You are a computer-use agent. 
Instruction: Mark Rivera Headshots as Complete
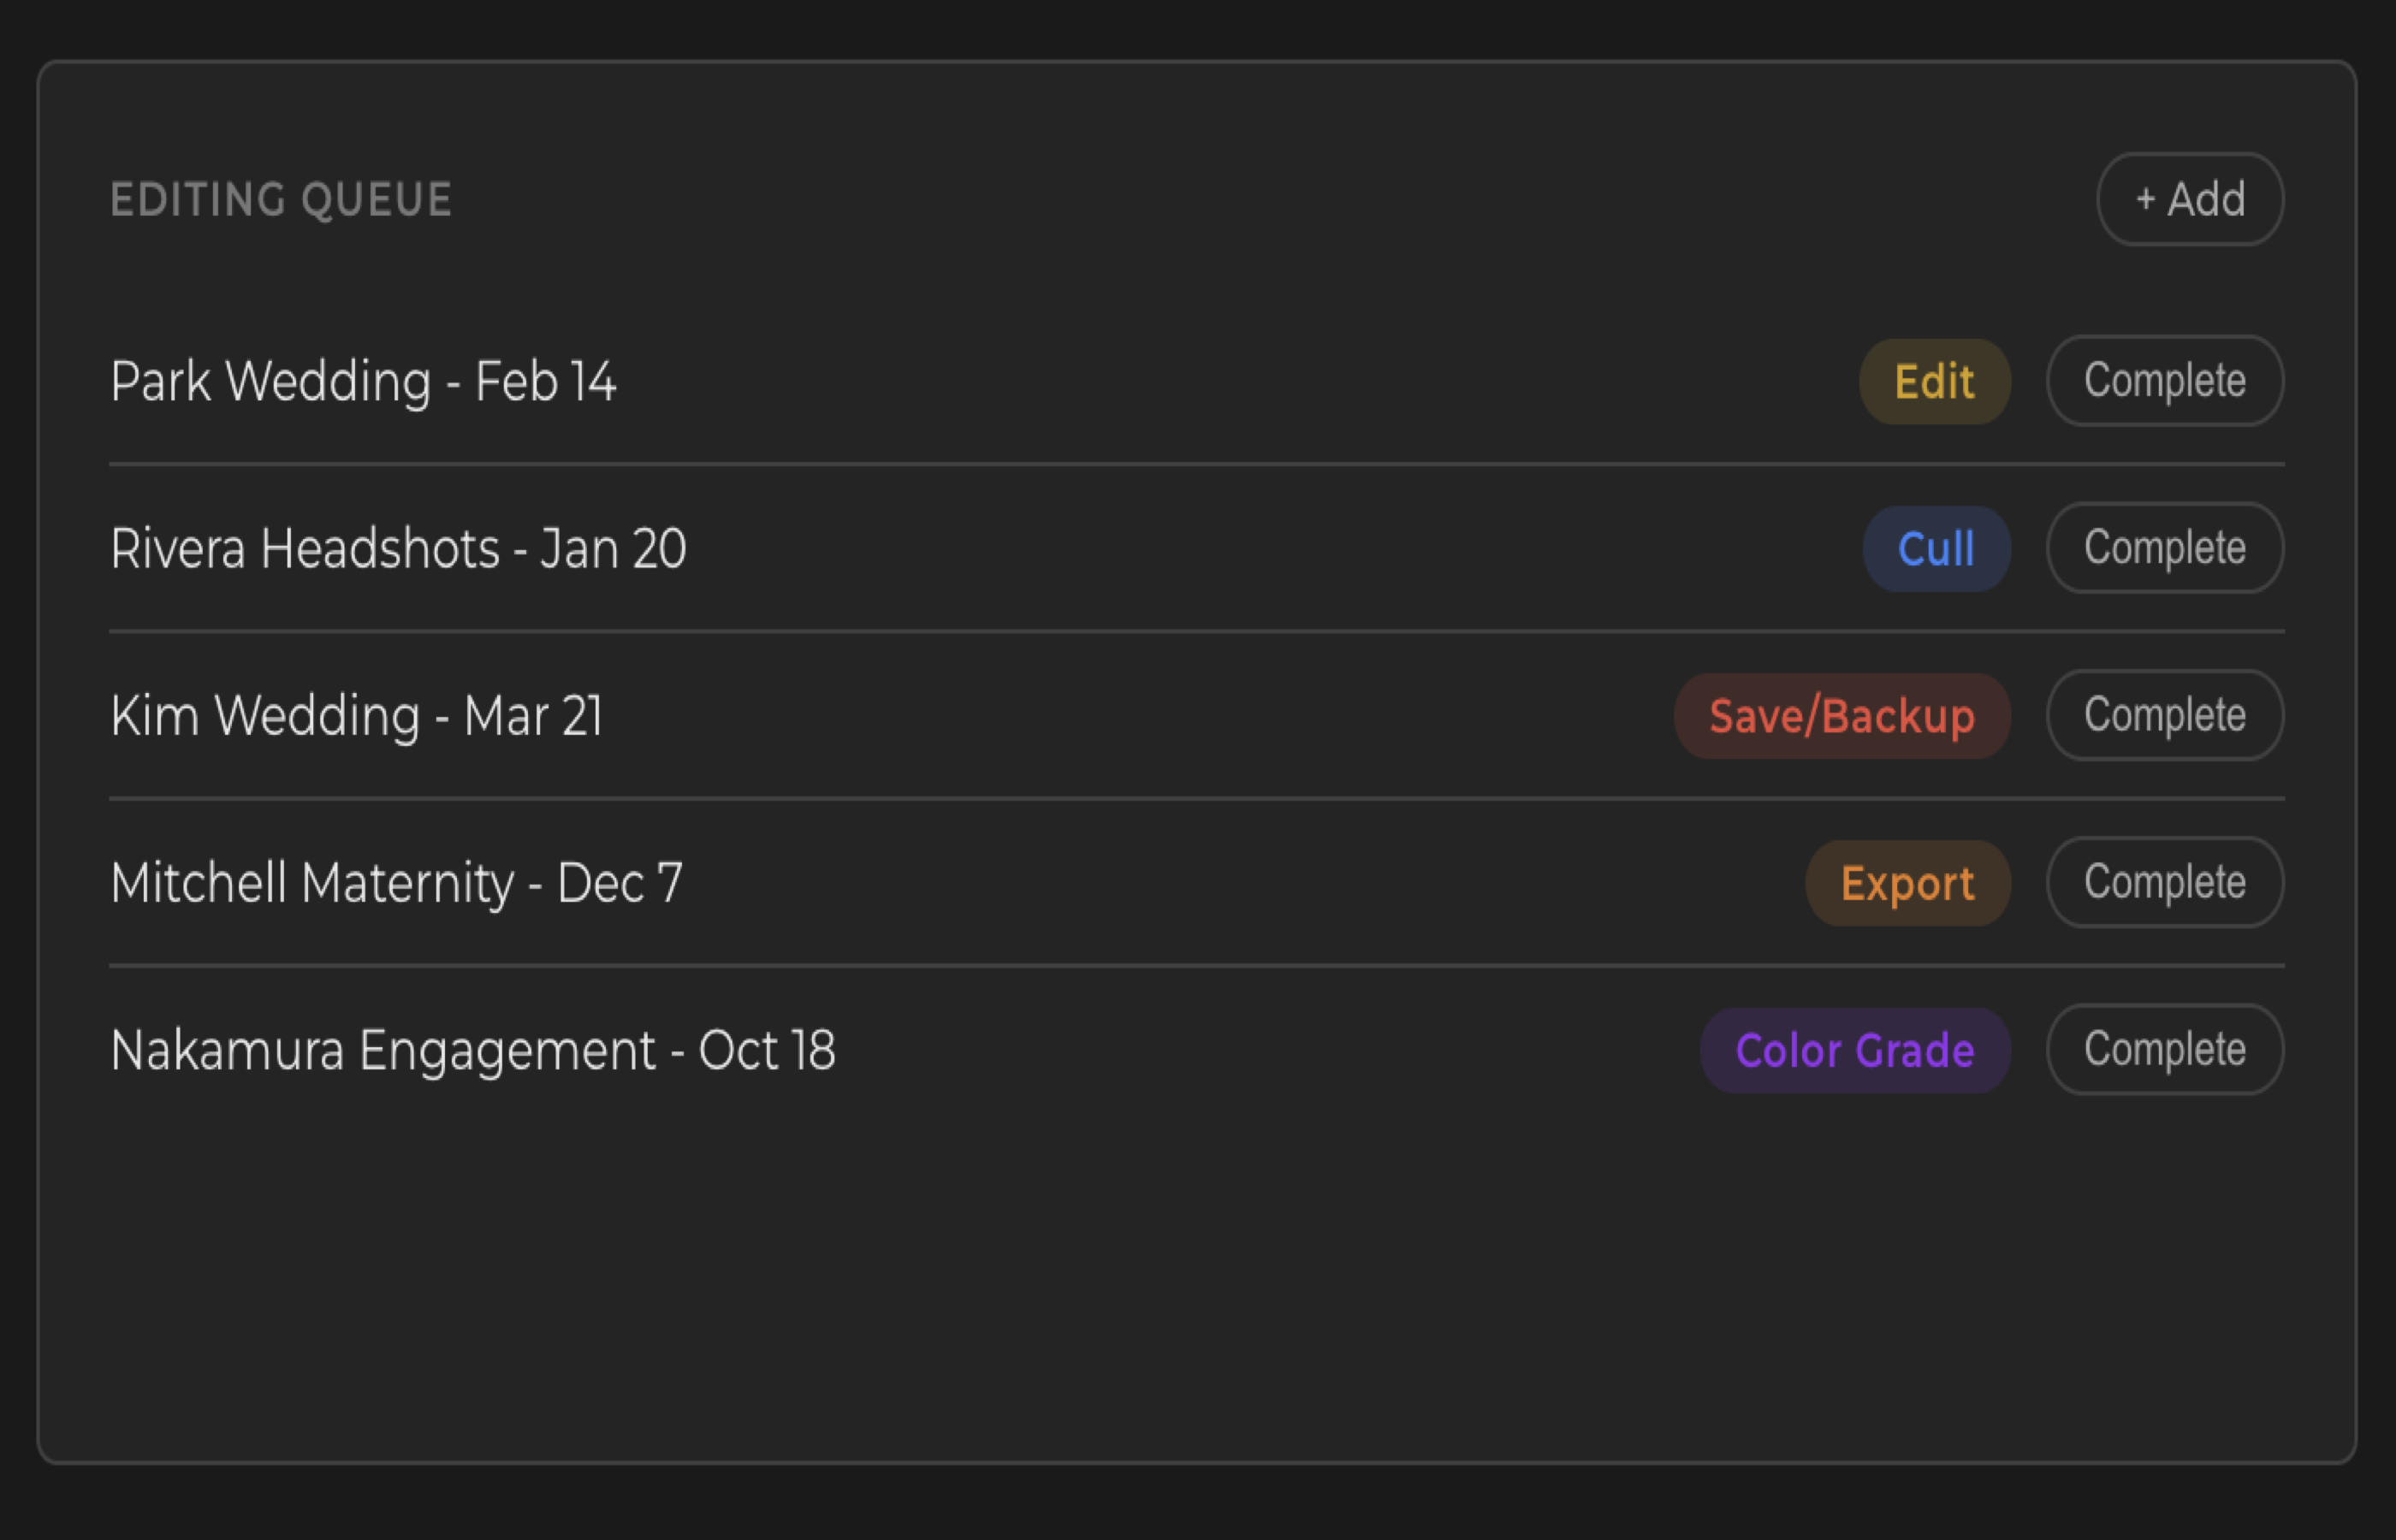(x=2164, y=547)
